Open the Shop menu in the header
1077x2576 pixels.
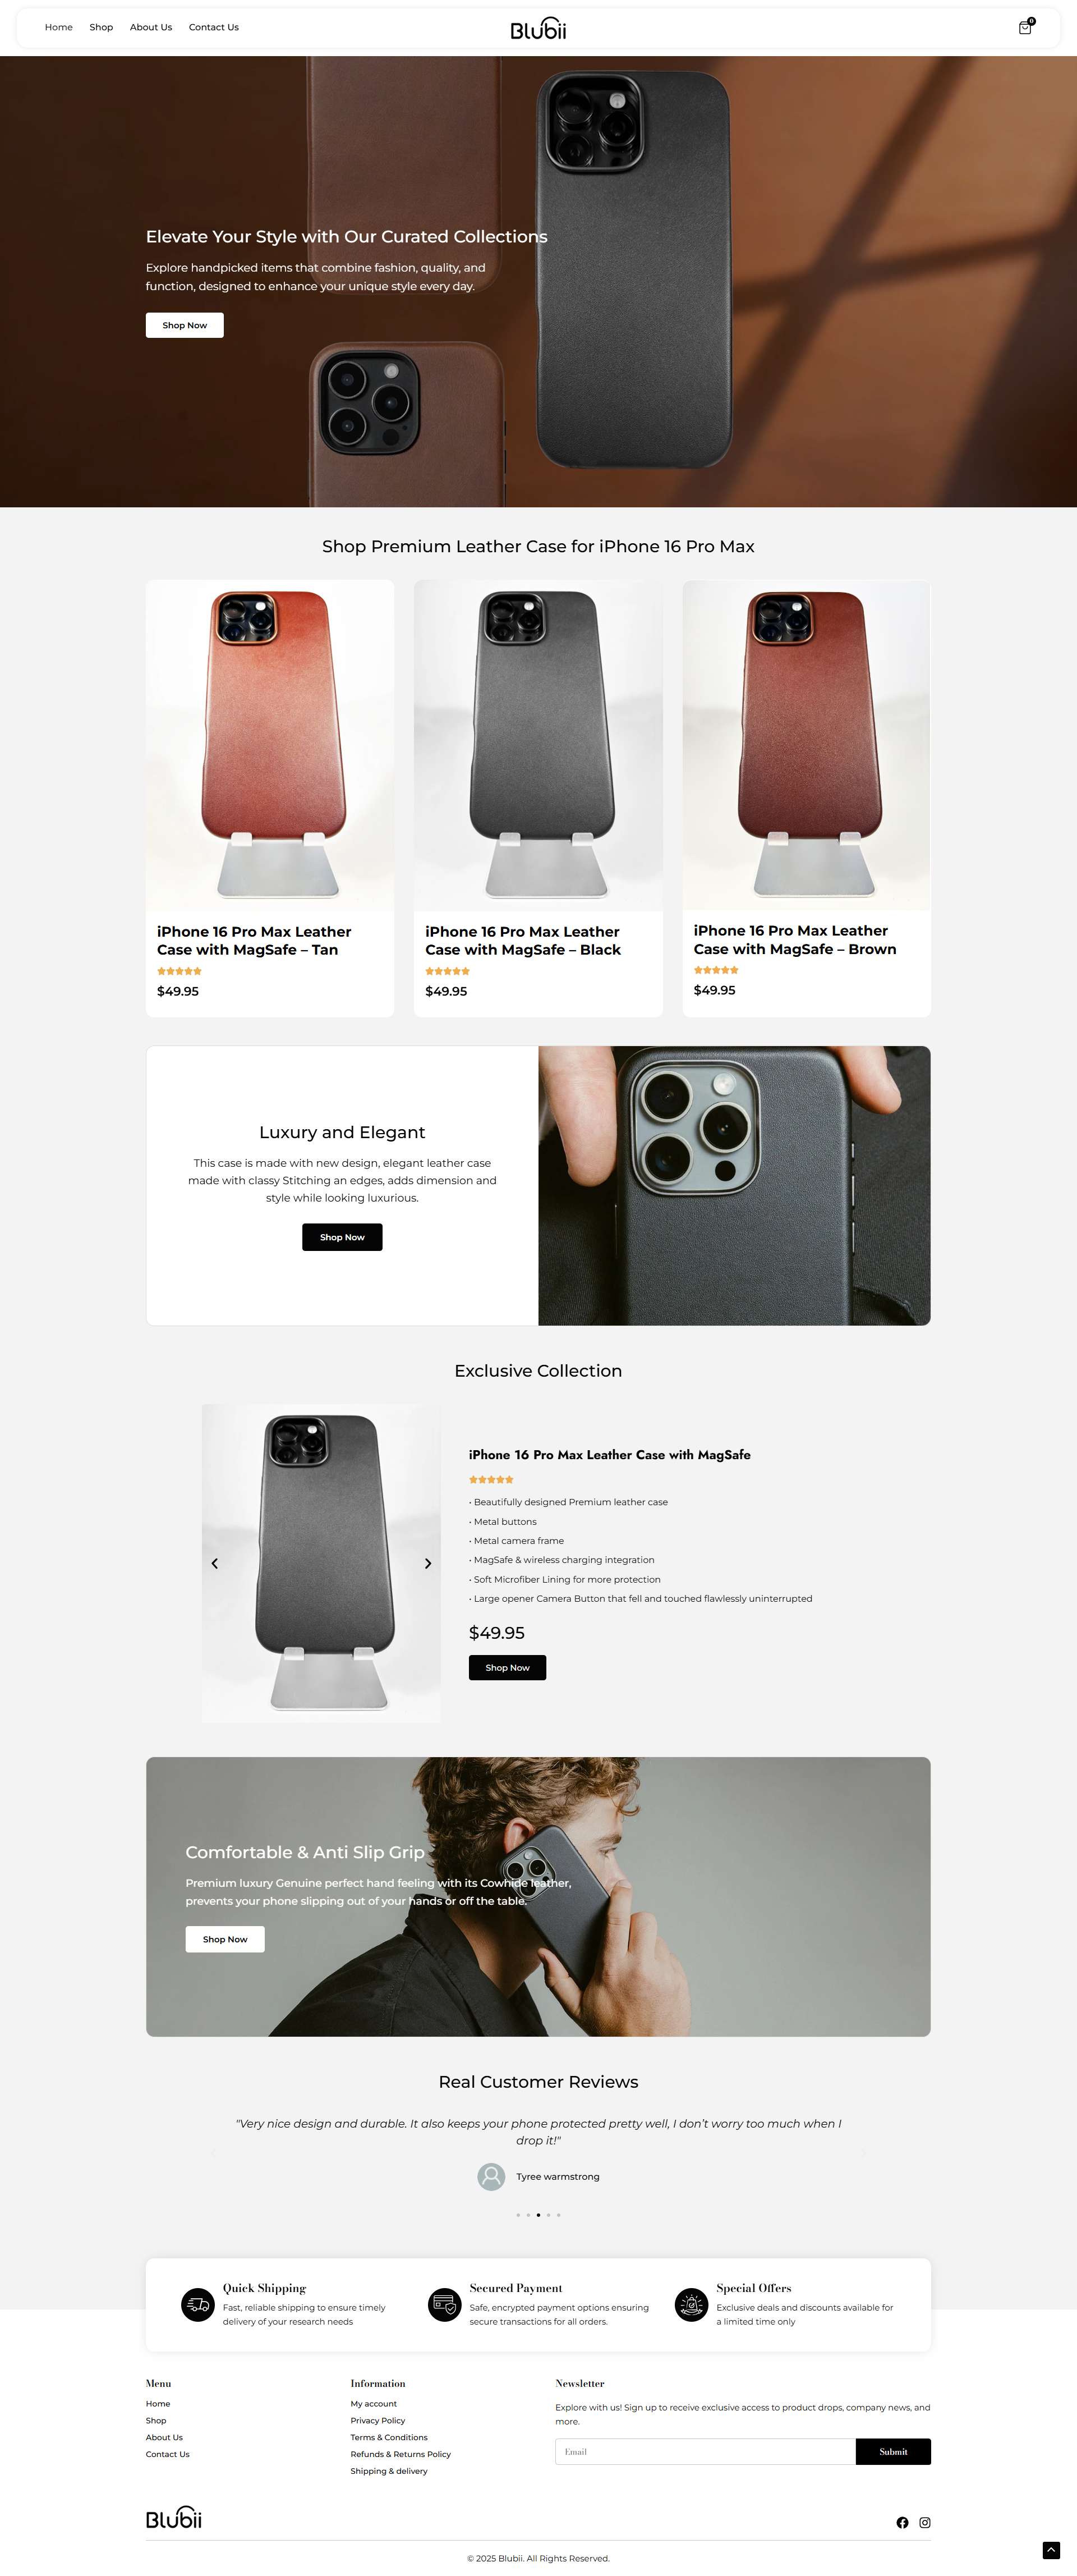pos(101,27)
